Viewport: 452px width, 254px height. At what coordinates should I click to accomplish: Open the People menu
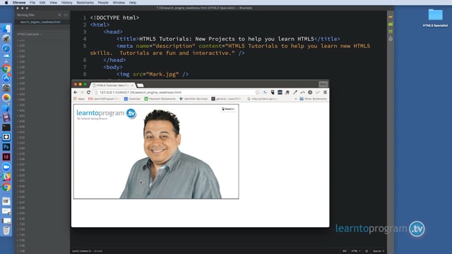pos(103,3)
